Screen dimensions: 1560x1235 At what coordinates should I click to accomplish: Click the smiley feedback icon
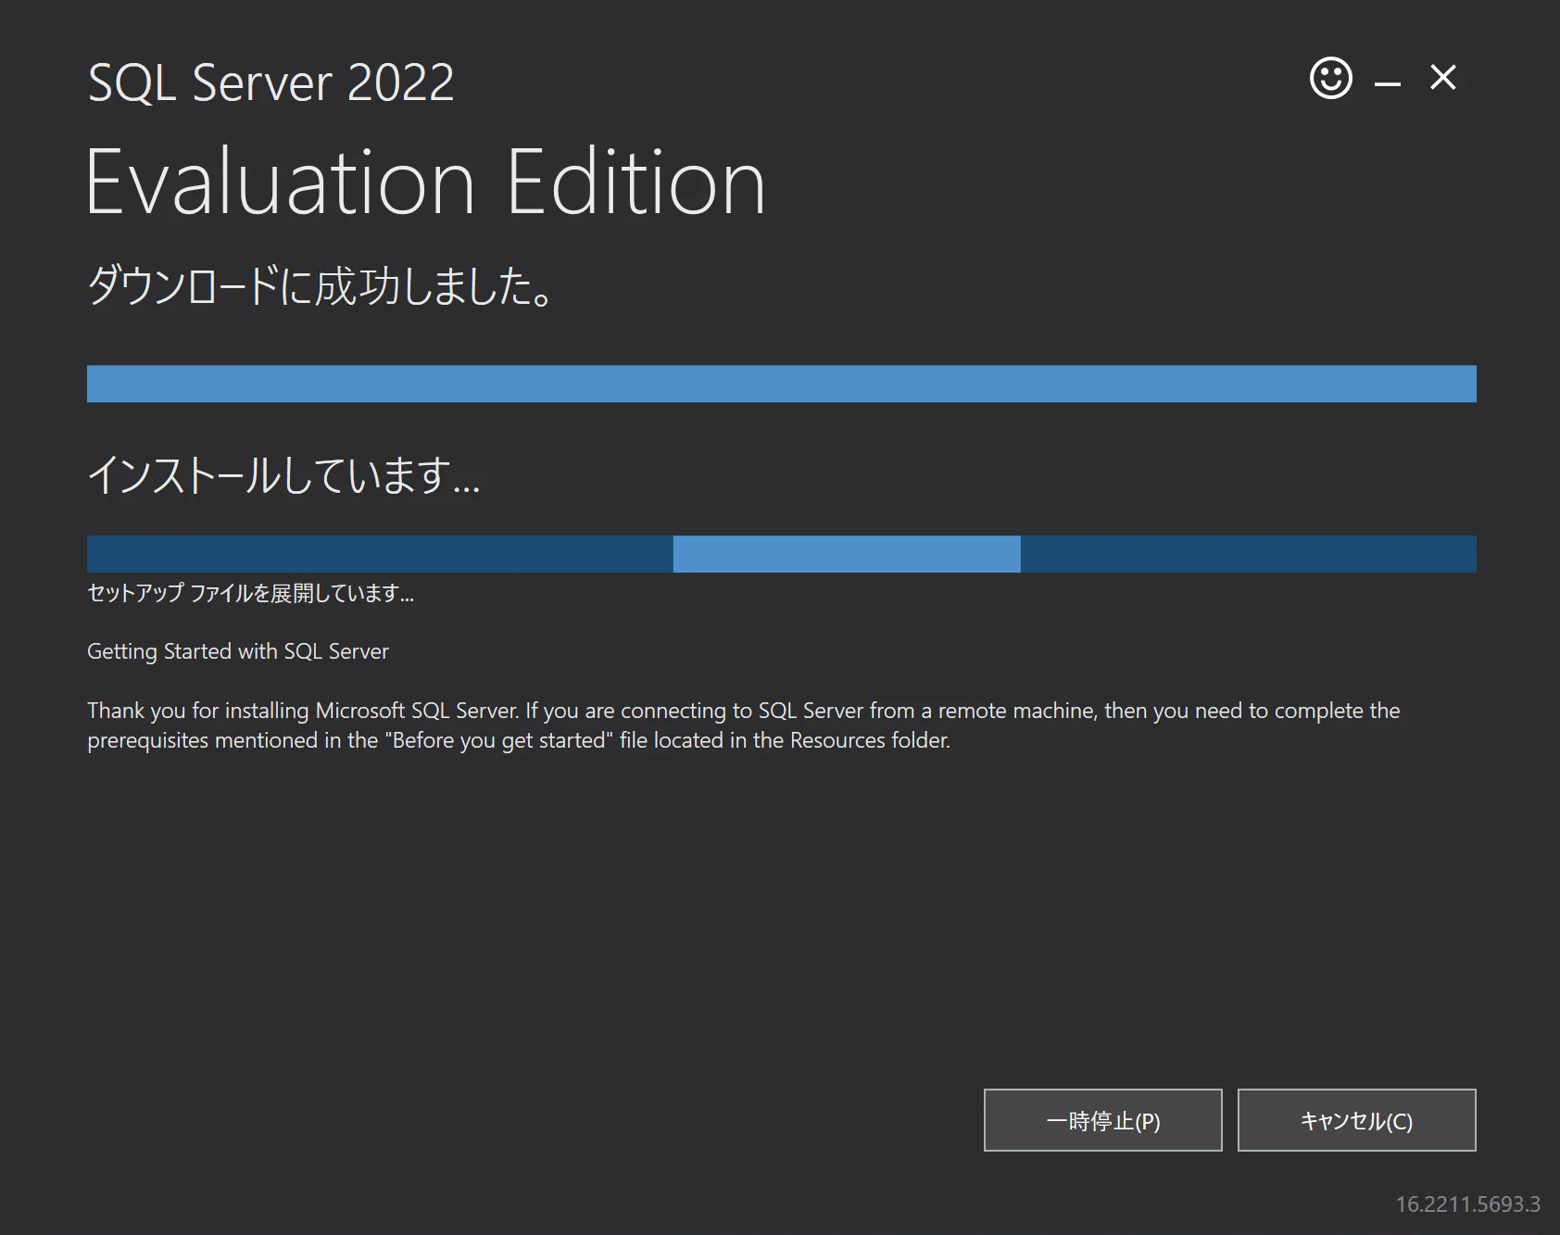[x=1330, y=78]
